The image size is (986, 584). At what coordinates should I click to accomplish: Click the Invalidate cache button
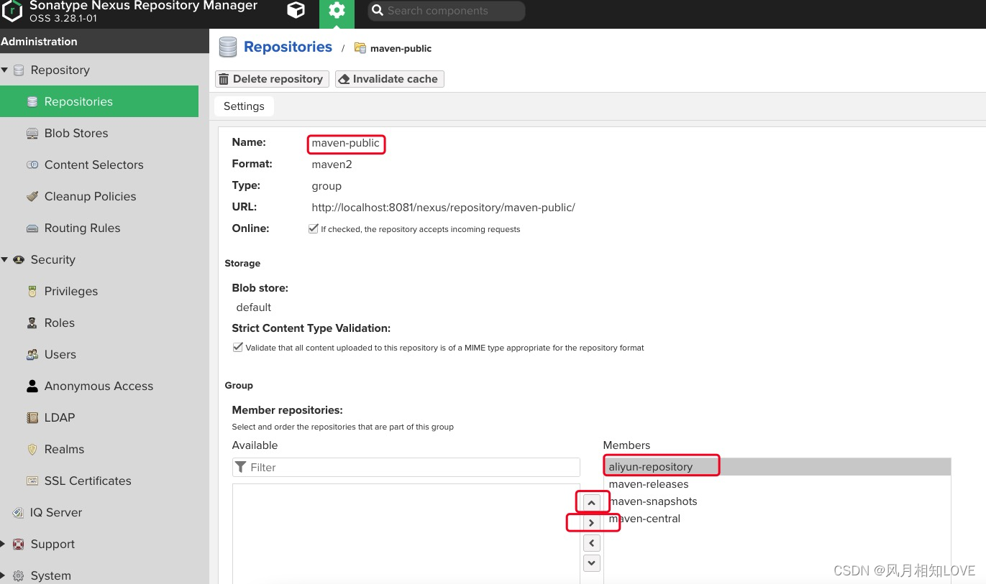[390, 79]
